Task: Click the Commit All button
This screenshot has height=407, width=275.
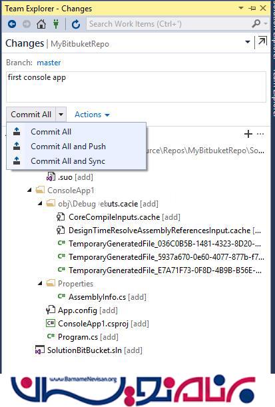Action: tap(31, 115)
